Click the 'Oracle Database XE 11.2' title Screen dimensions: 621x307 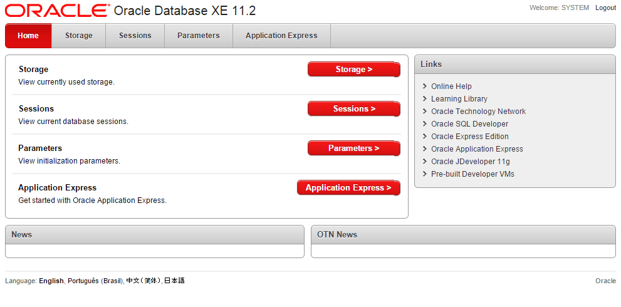point(185,11)
